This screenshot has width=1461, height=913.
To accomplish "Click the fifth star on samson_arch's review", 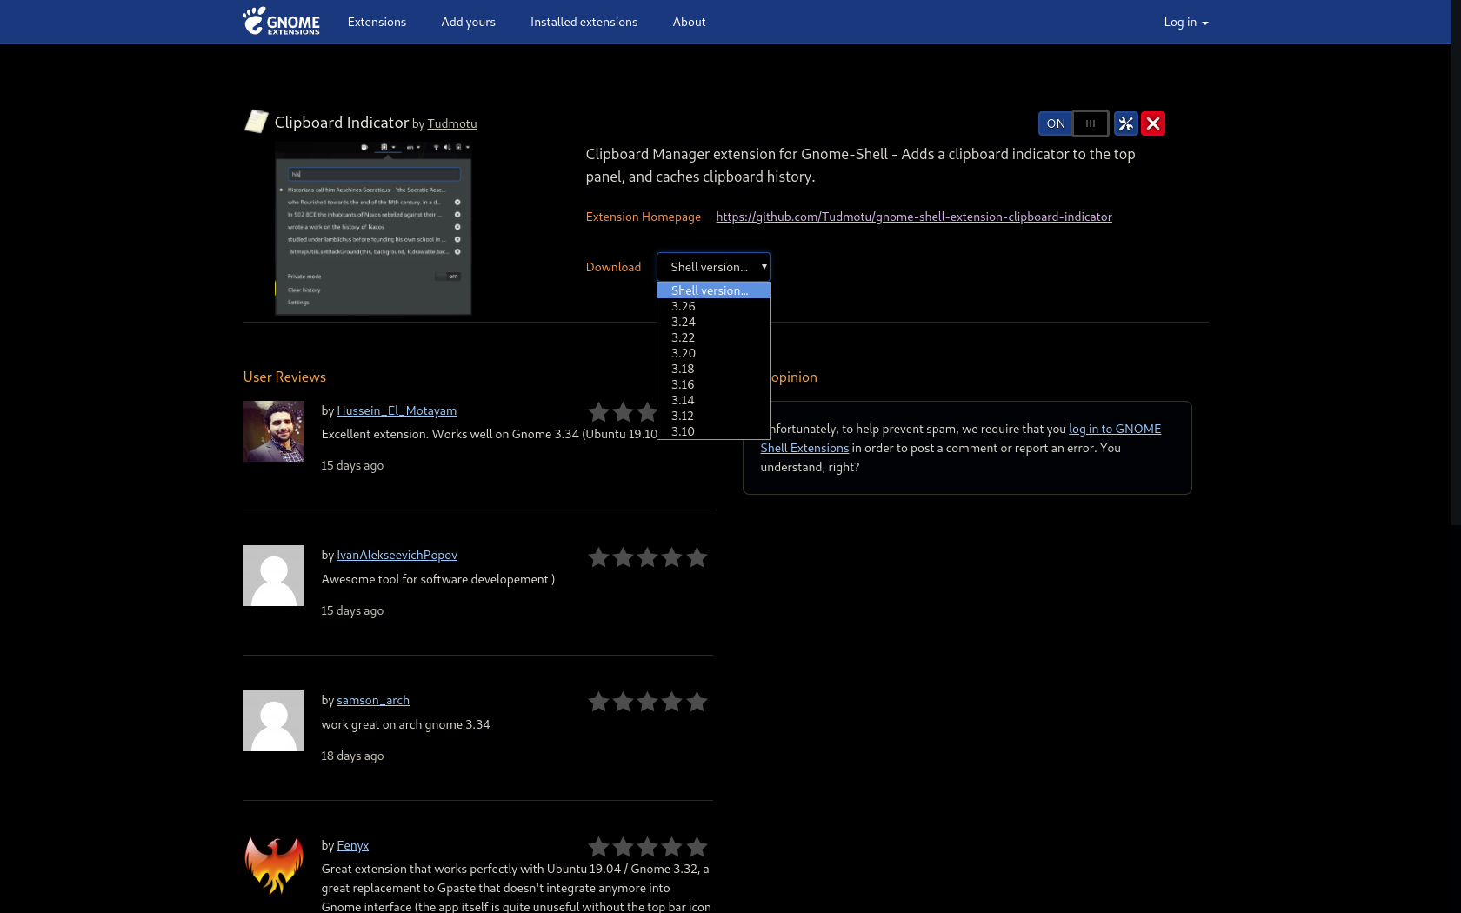I will [x=697, y=702].
